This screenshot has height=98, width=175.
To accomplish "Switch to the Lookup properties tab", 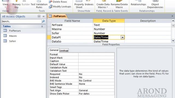I will [x=64, y=51].
